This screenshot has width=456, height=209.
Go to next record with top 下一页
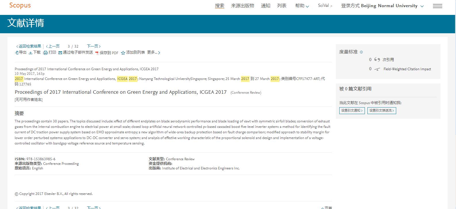[x=94, y=46]
